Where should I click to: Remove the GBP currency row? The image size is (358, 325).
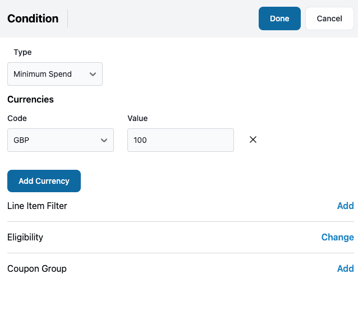(253, 140)
